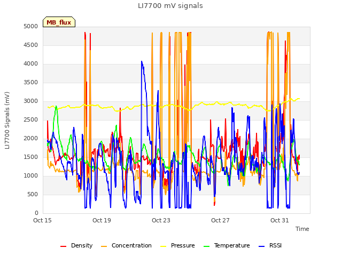Toggle the Concentration legend entry
Viewport: 342px width, 256px height.
coord(126,245)
